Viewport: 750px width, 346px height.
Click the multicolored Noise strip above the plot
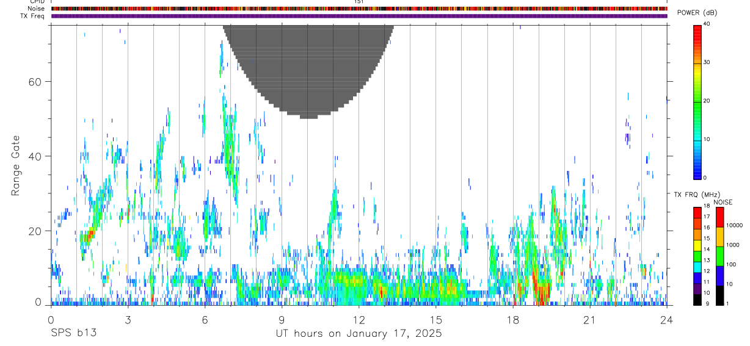click(359, 9)
